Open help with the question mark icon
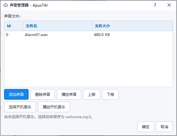177x136 pixels. 155,5
